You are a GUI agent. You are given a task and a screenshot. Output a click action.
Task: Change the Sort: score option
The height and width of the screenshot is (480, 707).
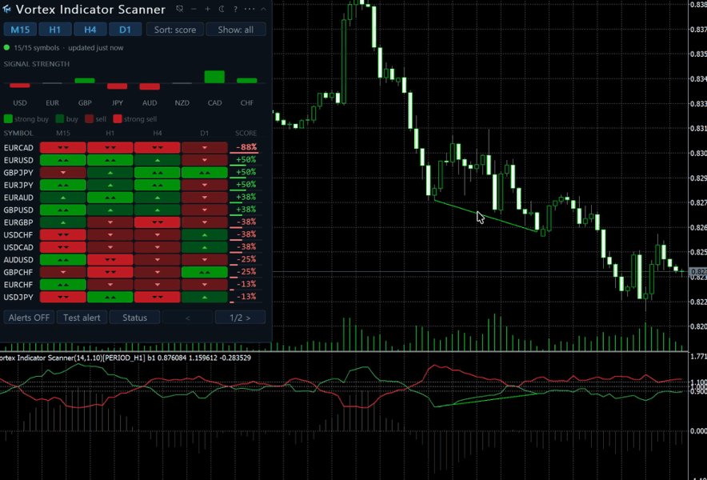pyautogui.click(x=175, y=30)
